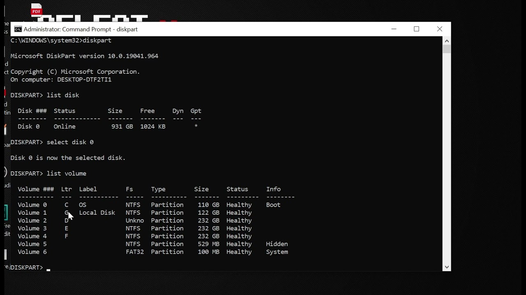Viewport: 526px width, 295px height.
Task: Click the 'list disk' command text
Action: [x=63, y=95]
